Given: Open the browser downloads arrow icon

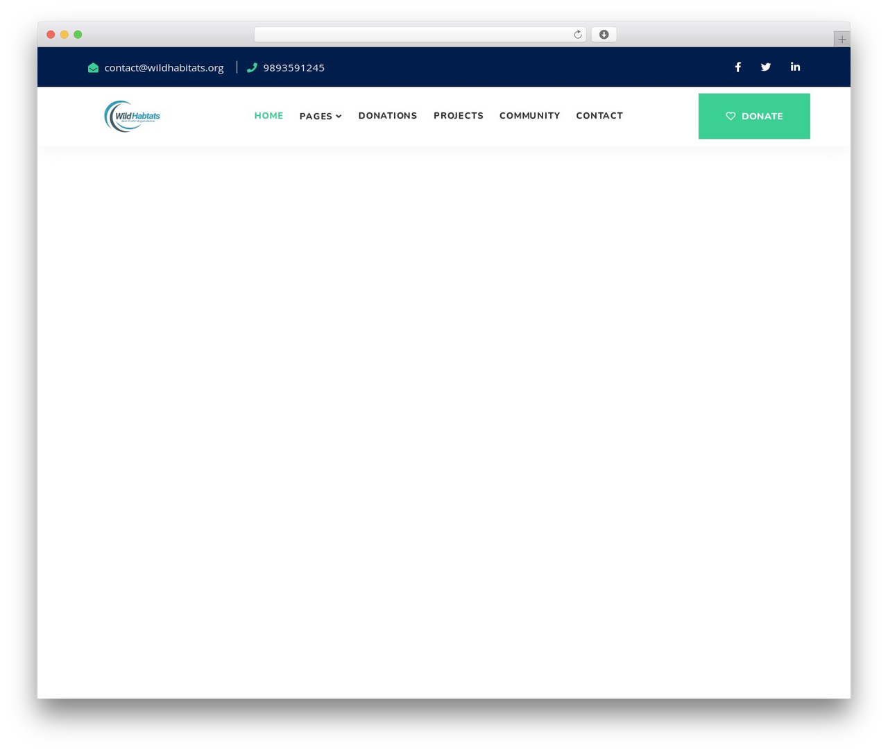Looking at the screenshot, I should [x=604, y=35].
